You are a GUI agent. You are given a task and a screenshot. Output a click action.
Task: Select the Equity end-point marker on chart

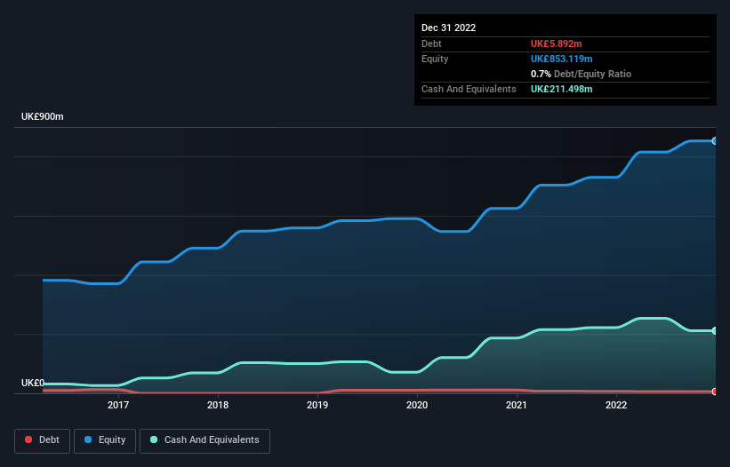coord(715,141)
